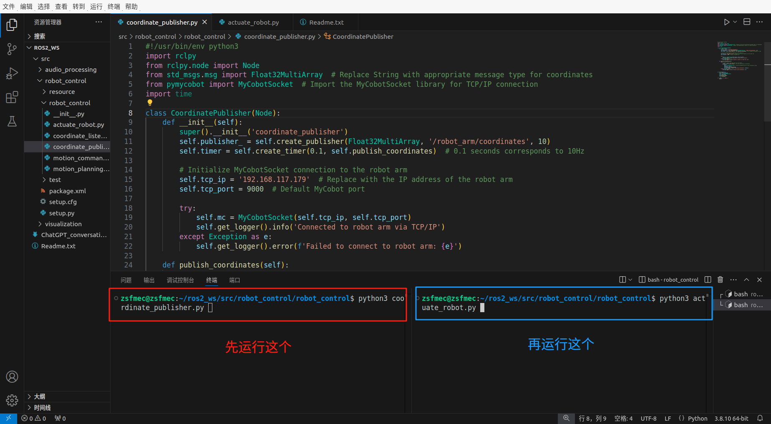
Task: Expand the 时间线 timeline section
Action: 67,408
